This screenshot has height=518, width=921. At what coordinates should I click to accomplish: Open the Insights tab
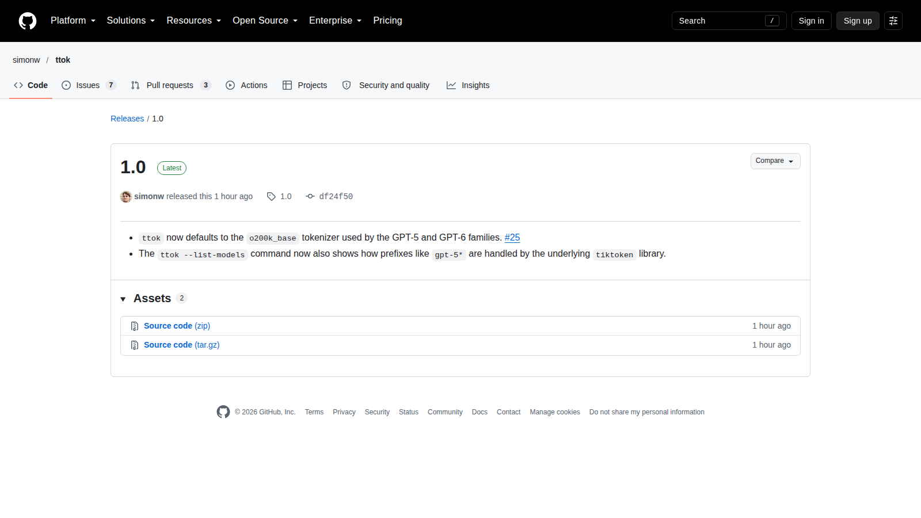click(x=468, y=85)
